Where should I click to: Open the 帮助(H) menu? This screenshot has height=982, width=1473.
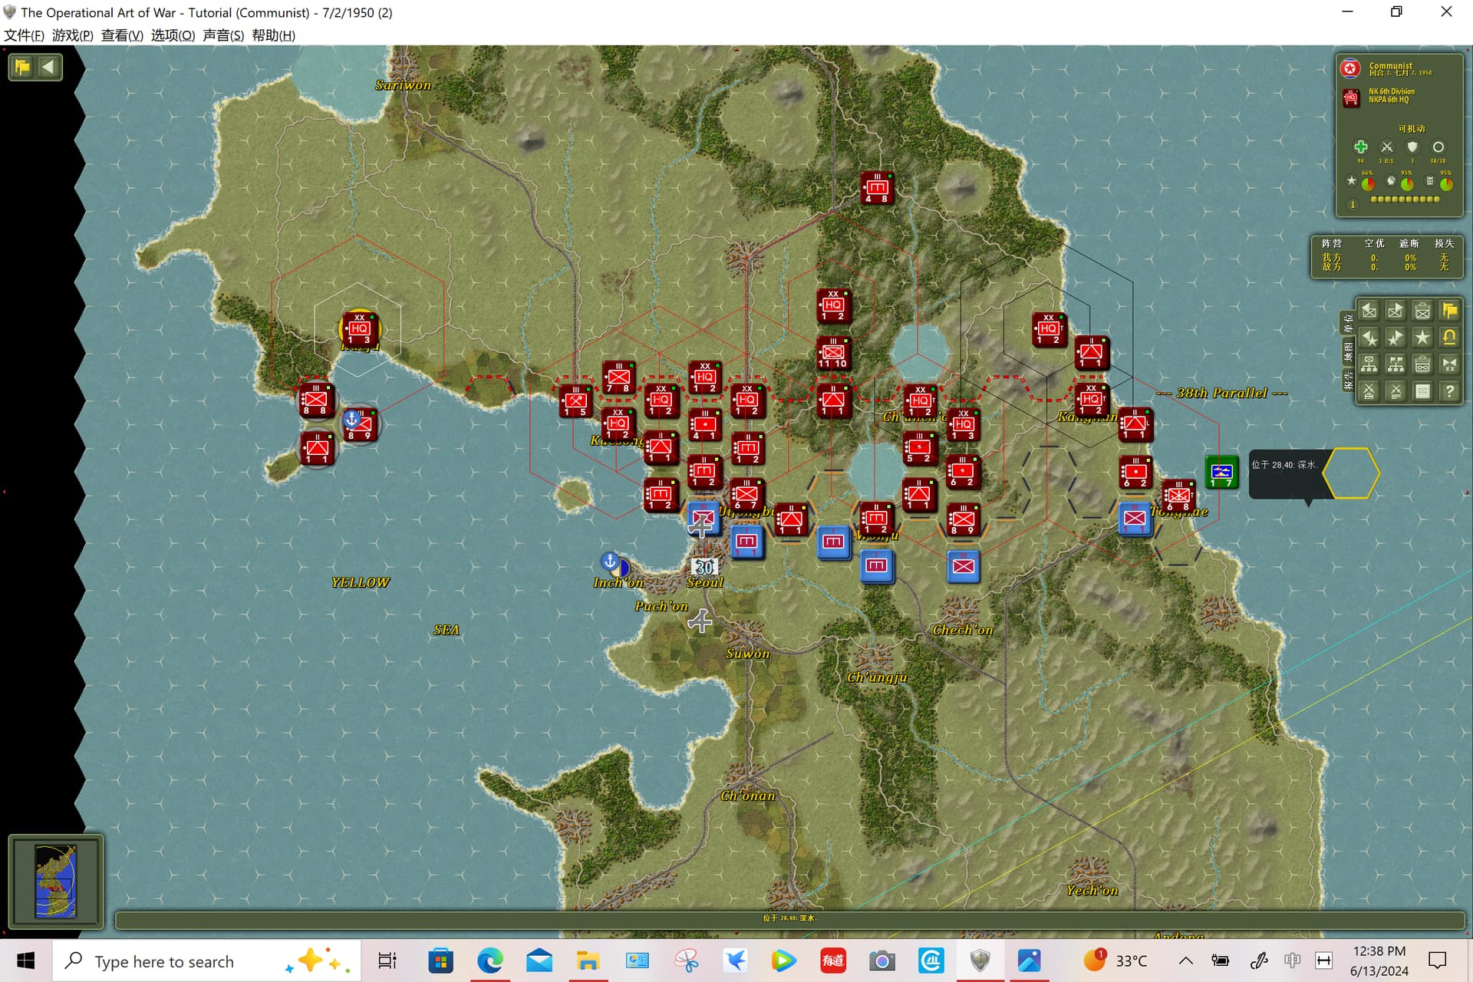click(x=273, y=35)
